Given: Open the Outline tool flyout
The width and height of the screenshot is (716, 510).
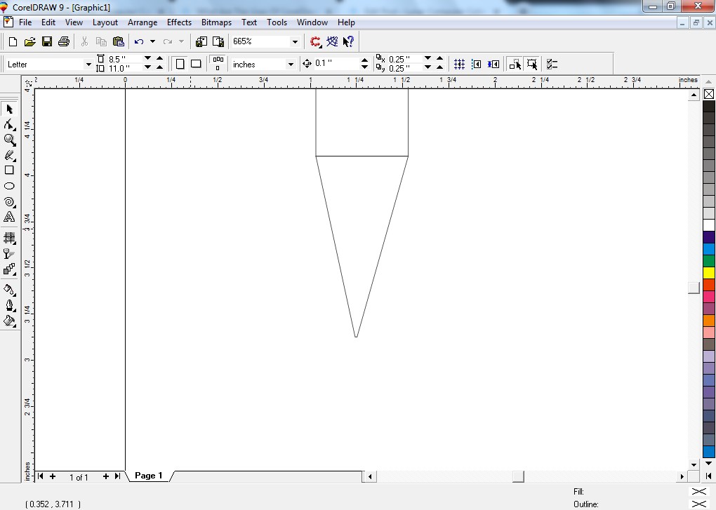Looking at the screenshot, I should click(x=10, y=305).
